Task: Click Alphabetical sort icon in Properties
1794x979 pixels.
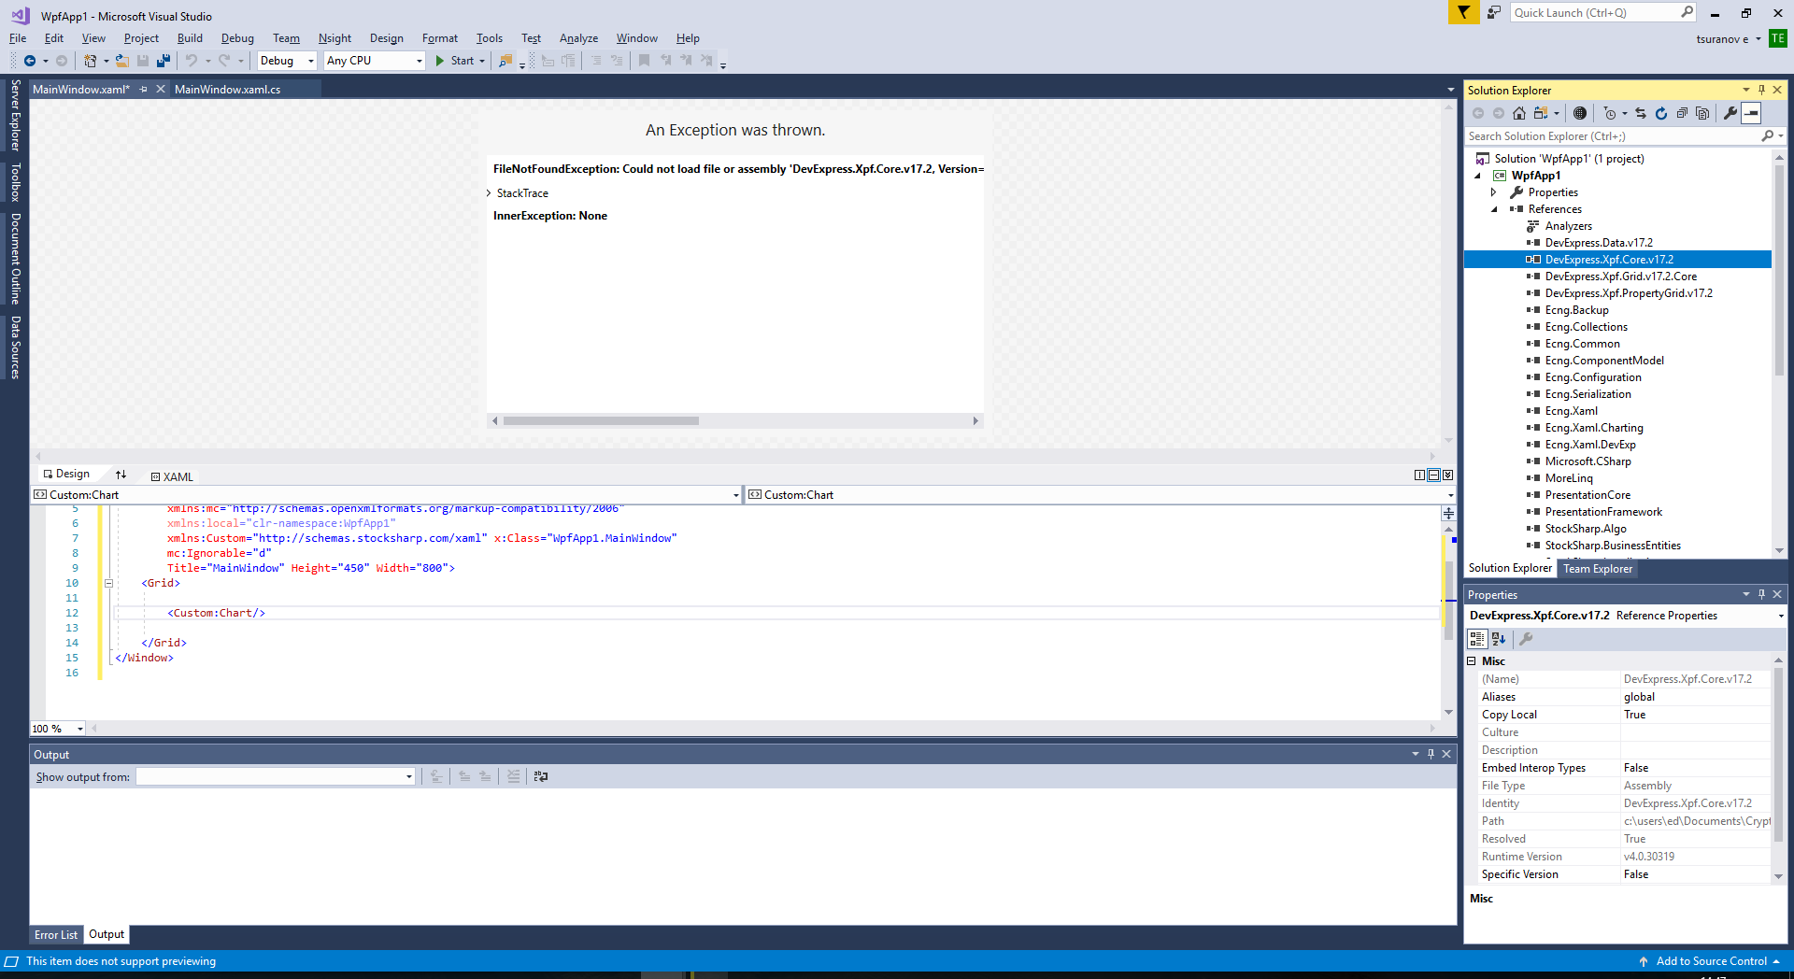Action: [x=1499, y=639]
